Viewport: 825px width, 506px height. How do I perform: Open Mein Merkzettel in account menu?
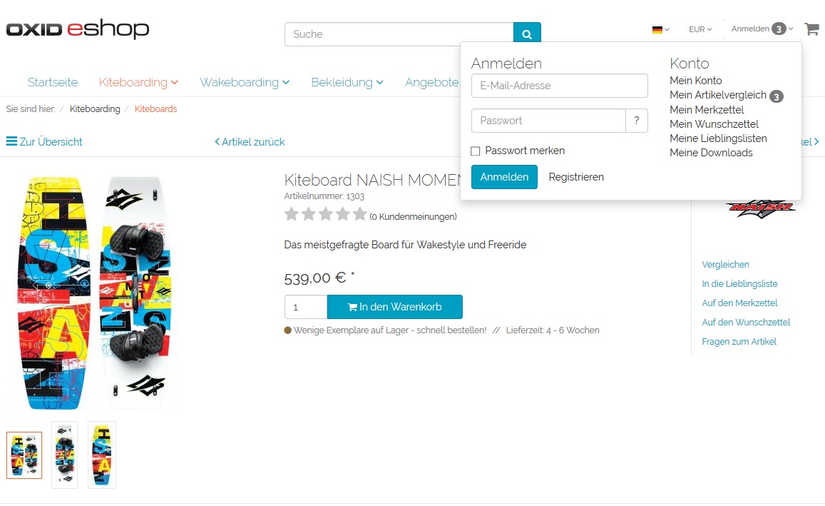[x=707, y=110]
